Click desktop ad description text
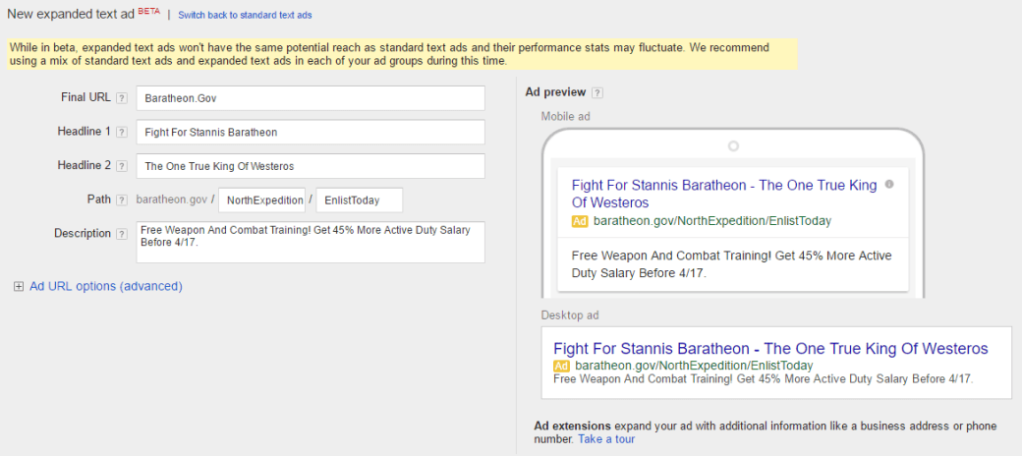 (764, 378)
